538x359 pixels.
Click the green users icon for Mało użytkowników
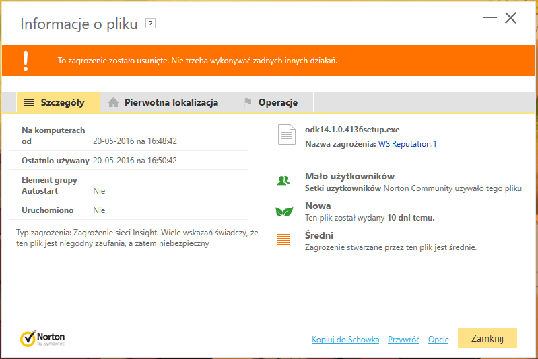(283, 180)
